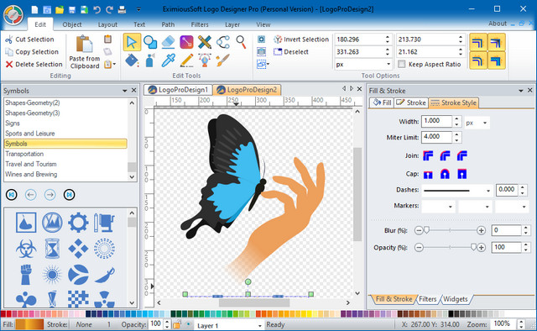
Task: Click the Save icon in title bar
Action: pos(72,9)
